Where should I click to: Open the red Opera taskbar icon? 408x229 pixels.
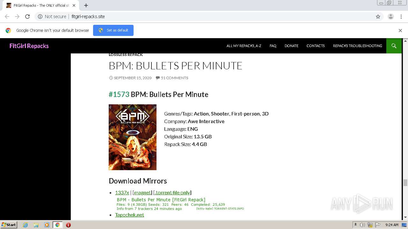point(68,225)
